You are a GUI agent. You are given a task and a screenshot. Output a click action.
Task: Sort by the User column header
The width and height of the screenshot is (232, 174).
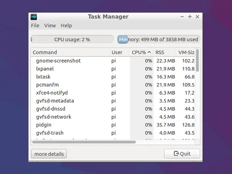(x=119, y=52)
